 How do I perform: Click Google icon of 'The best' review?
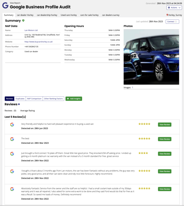tap(12, 139)
